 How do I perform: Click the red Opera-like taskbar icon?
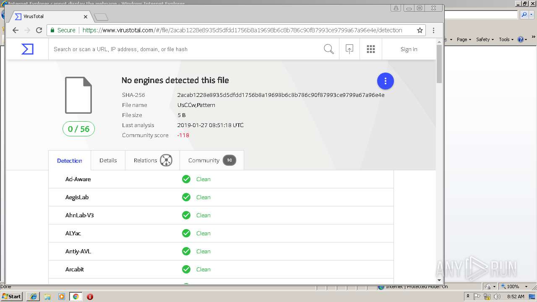pos(90,297)
